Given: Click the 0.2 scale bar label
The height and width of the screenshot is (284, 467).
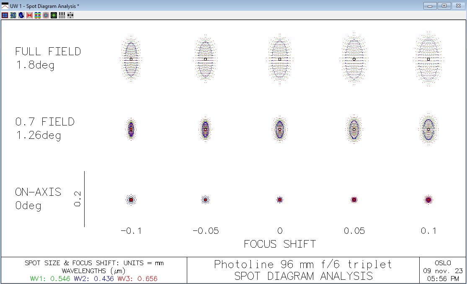Looking at the screenshot, I should (77, 199).
